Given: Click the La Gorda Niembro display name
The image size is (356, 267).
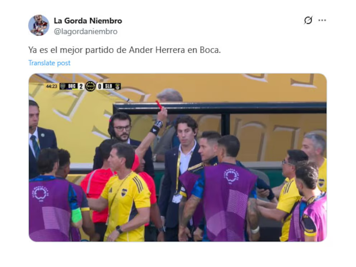Looking at the screenshot, I should [88, 21].
